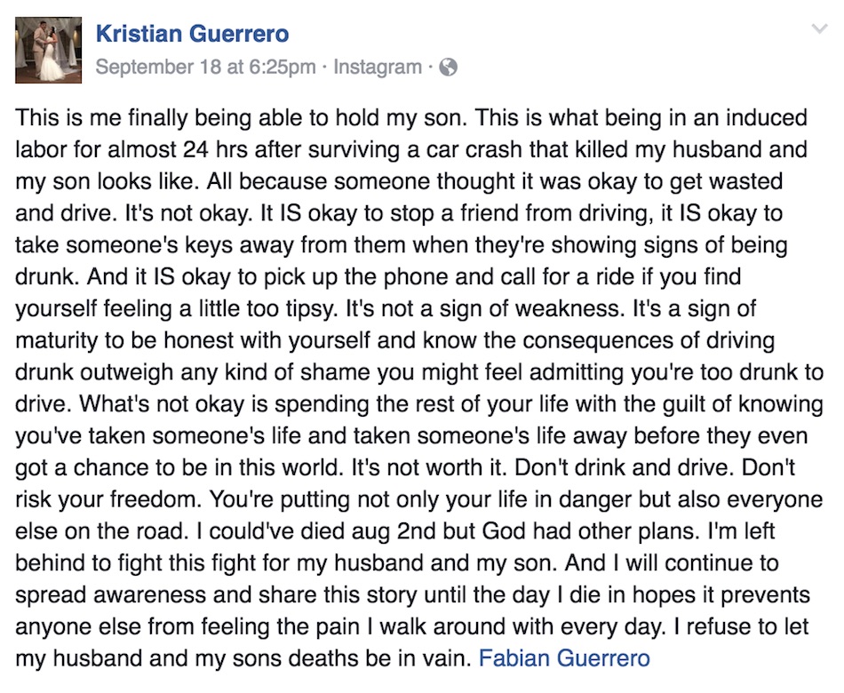Click the public globe privacy icon
The height and width of the screenshot is (693, 844).
449,68
